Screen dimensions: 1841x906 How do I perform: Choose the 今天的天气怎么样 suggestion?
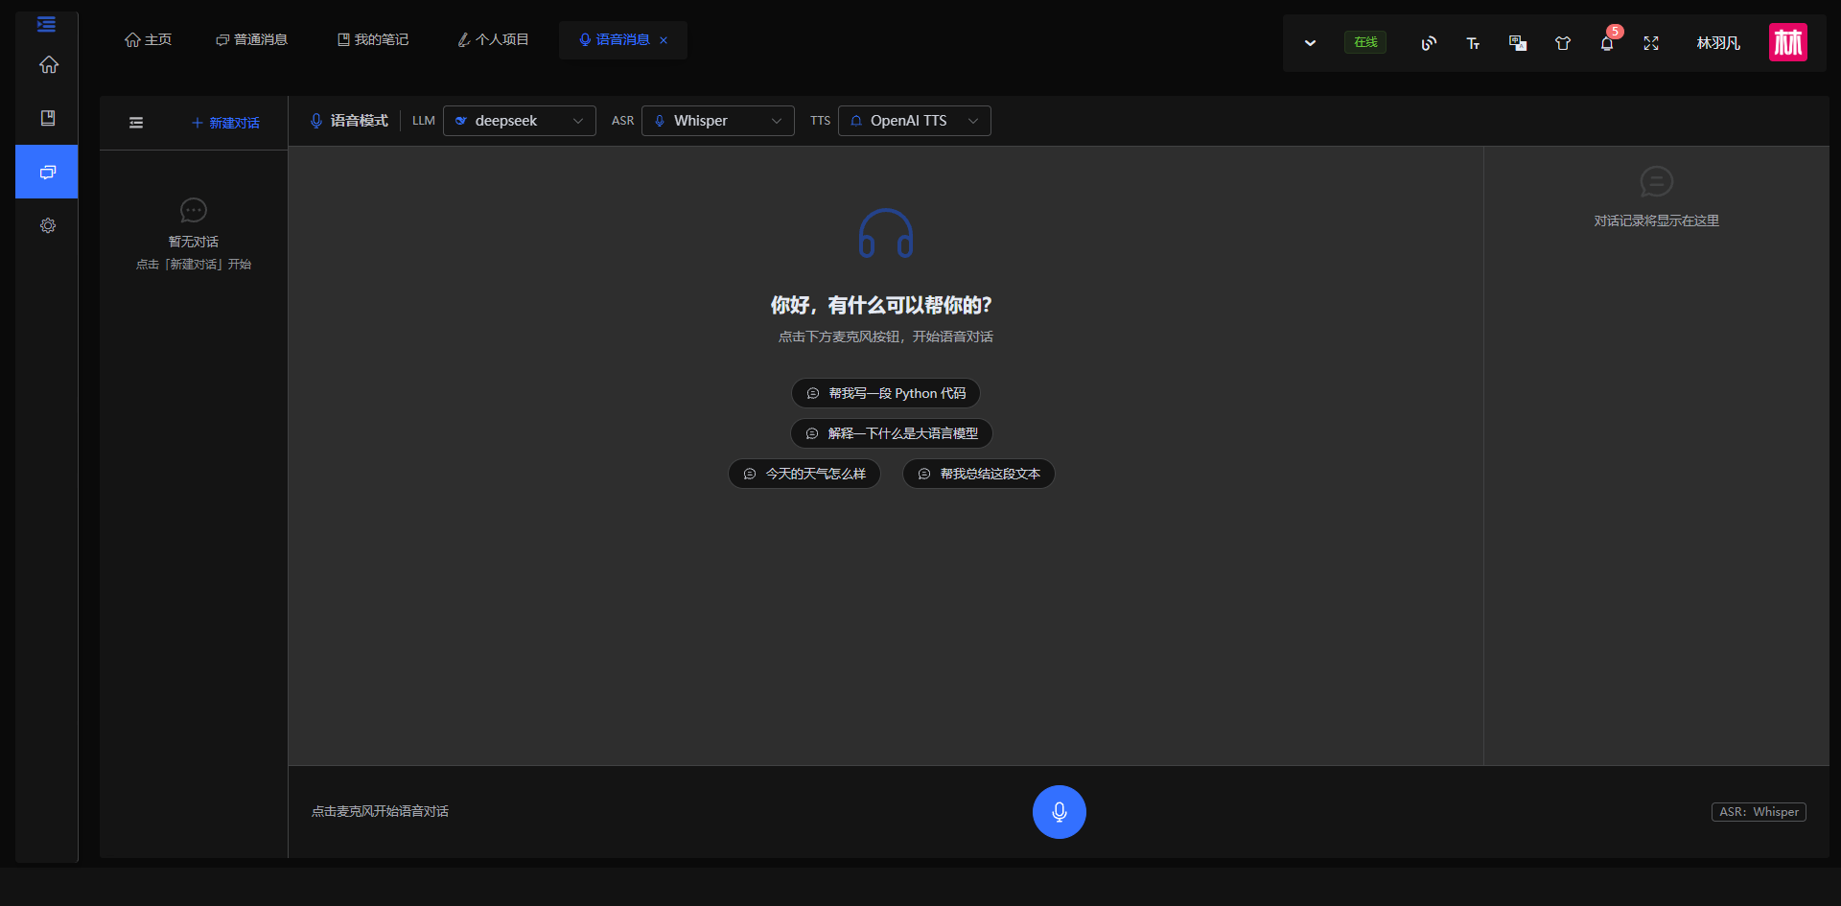(x=804, y=474)
